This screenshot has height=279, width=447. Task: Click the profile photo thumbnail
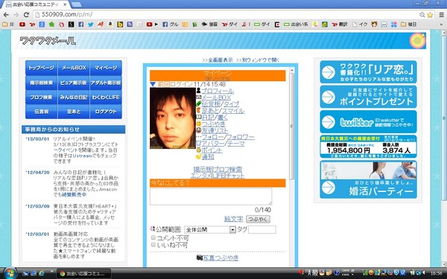pos(173,118)
